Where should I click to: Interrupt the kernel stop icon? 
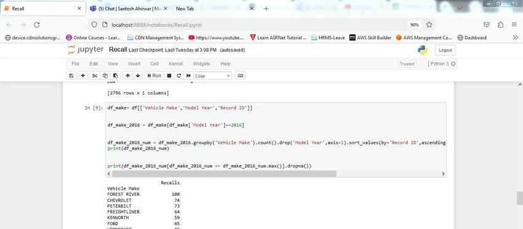click(169, 76)
